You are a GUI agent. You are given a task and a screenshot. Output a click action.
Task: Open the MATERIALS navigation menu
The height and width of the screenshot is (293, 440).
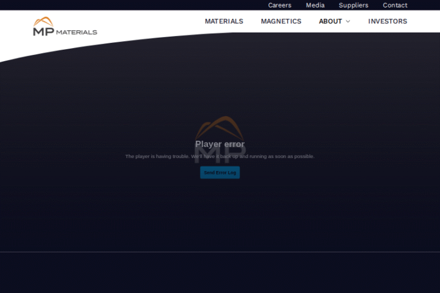[224, 21]
